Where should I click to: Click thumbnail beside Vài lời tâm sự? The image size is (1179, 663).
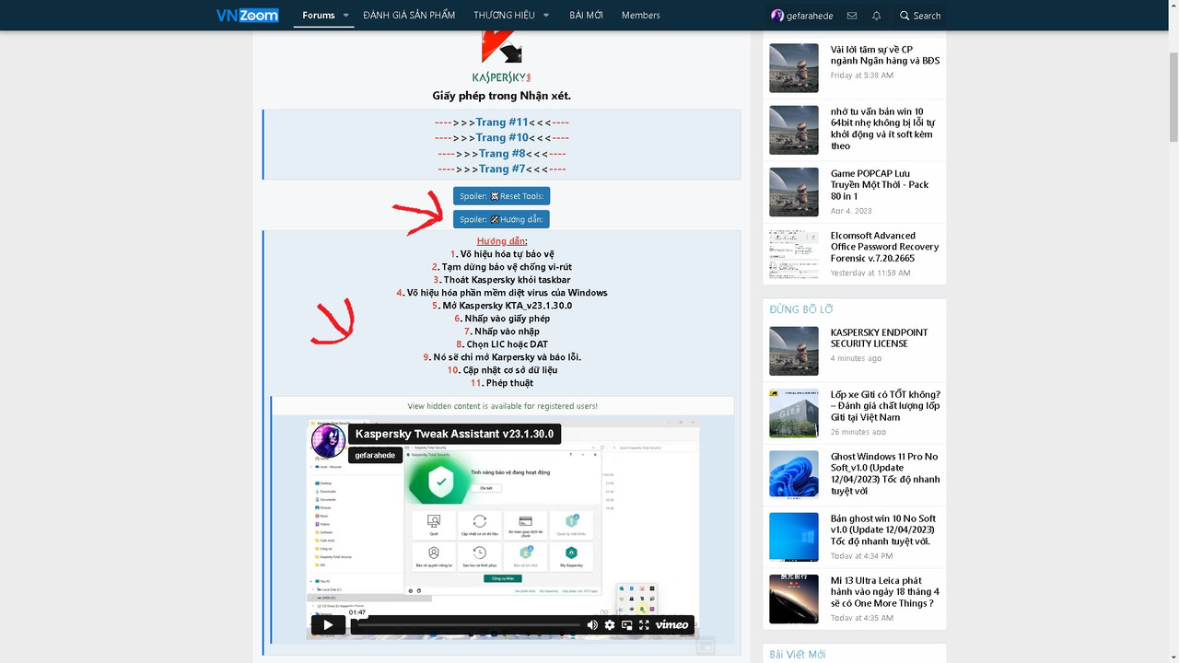click(x=794, y=68)
